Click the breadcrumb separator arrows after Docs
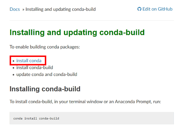Screen dimensions: 183x128 click(23, 9)
